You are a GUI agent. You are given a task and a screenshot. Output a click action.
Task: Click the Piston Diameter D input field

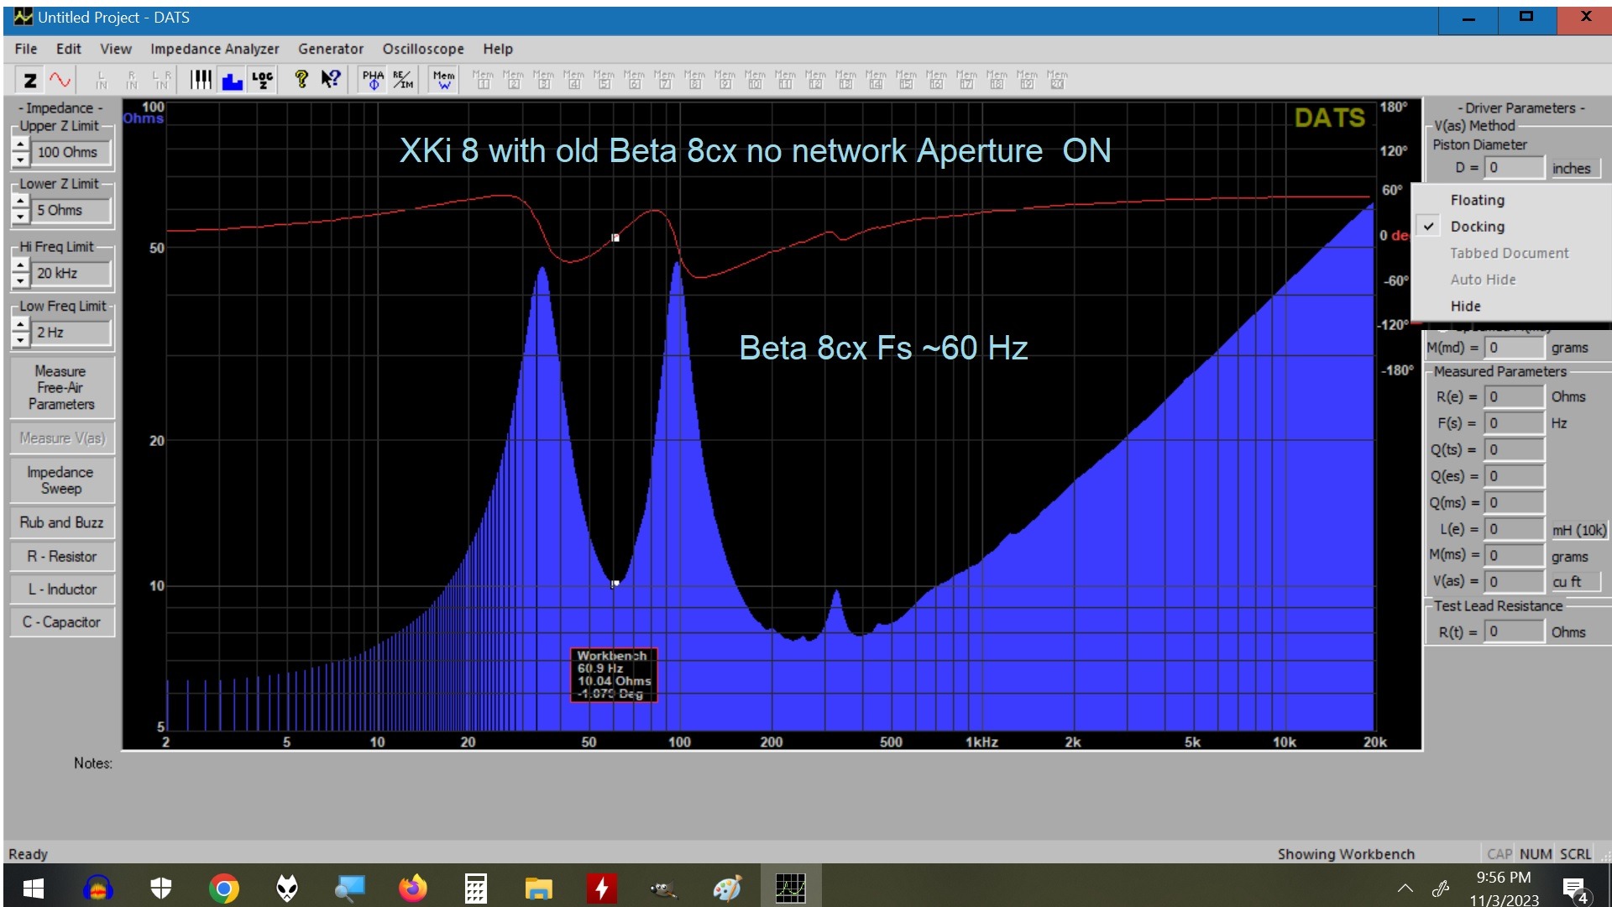pyautogui.click(x=1515, y=168)
